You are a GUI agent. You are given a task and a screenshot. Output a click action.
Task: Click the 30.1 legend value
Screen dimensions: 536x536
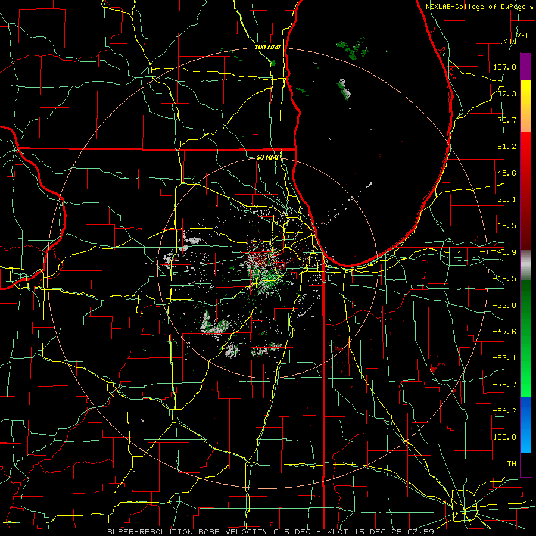pos(507,200)
